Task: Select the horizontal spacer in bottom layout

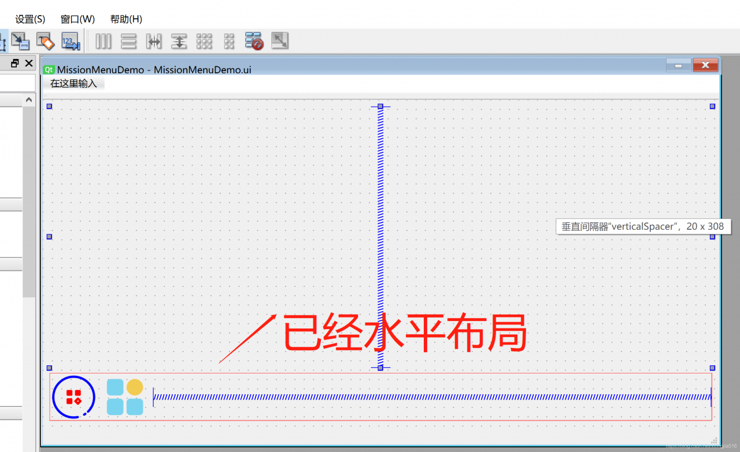Action: coord(432,397)
